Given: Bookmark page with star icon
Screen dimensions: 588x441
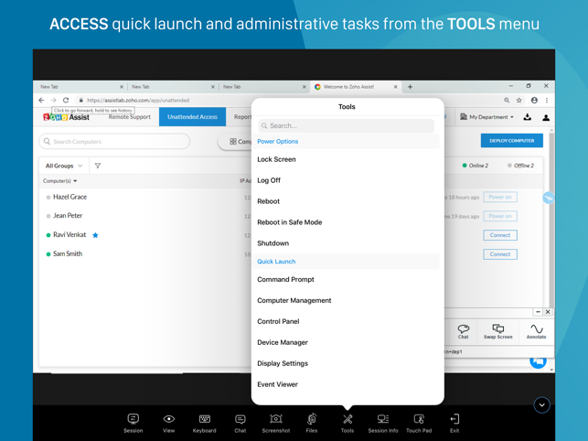Looking at the screenshot, I should (519, 101).
